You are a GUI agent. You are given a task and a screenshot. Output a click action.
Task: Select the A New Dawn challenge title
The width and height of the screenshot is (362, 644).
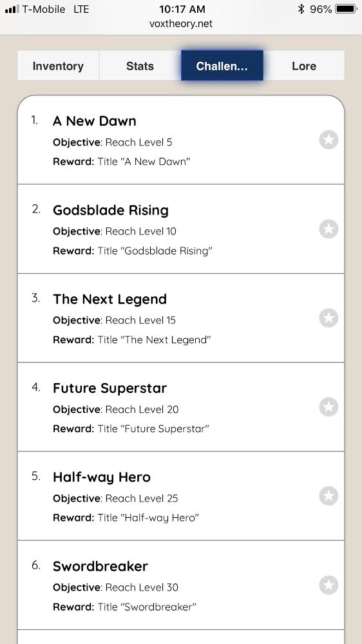pyautogui.click(x=95, y=121)
